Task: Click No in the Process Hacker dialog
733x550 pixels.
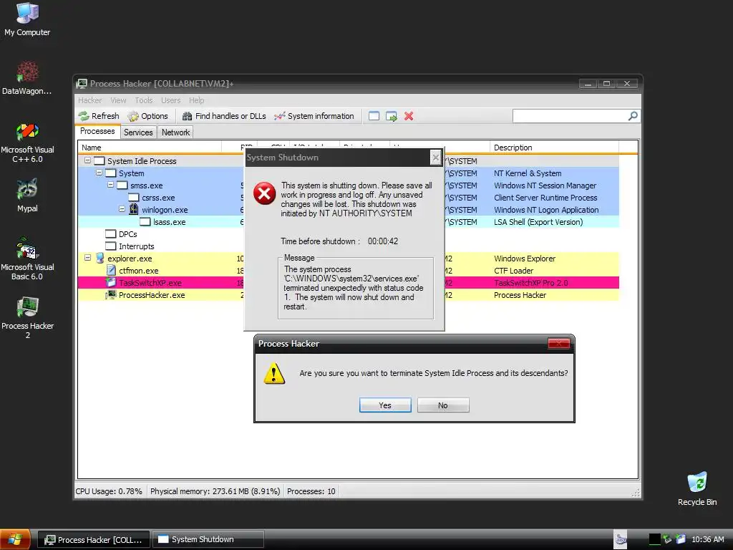Action: pyautogui.click(x=442, y=405)
